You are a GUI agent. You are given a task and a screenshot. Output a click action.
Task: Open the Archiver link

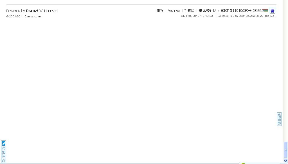point(174,10)
